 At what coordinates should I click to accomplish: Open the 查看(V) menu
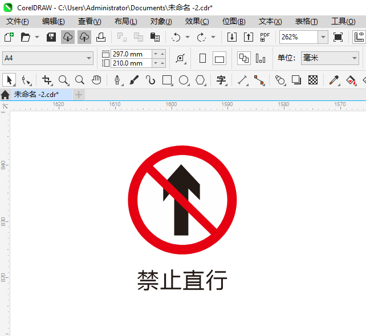90,22
